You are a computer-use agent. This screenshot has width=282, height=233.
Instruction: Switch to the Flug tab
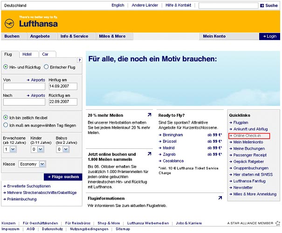click(8, 54)
